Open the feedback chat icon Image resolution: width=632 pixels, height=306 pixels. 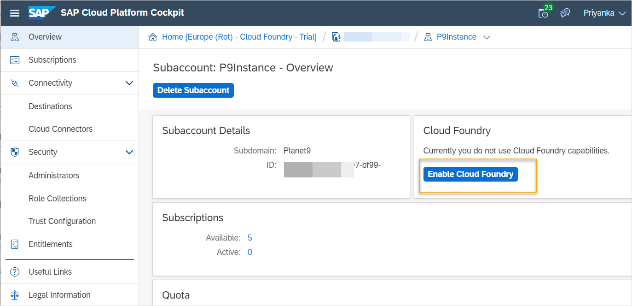(565, 13)
